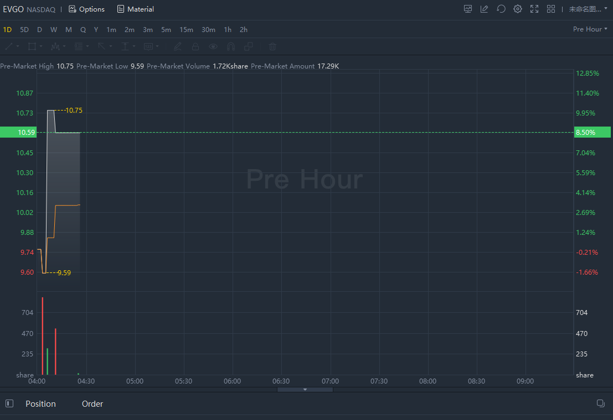Screen dimensions: 613x420
Task: Select the rectangle shape drawing tool
Action: (x=32, y=46)
